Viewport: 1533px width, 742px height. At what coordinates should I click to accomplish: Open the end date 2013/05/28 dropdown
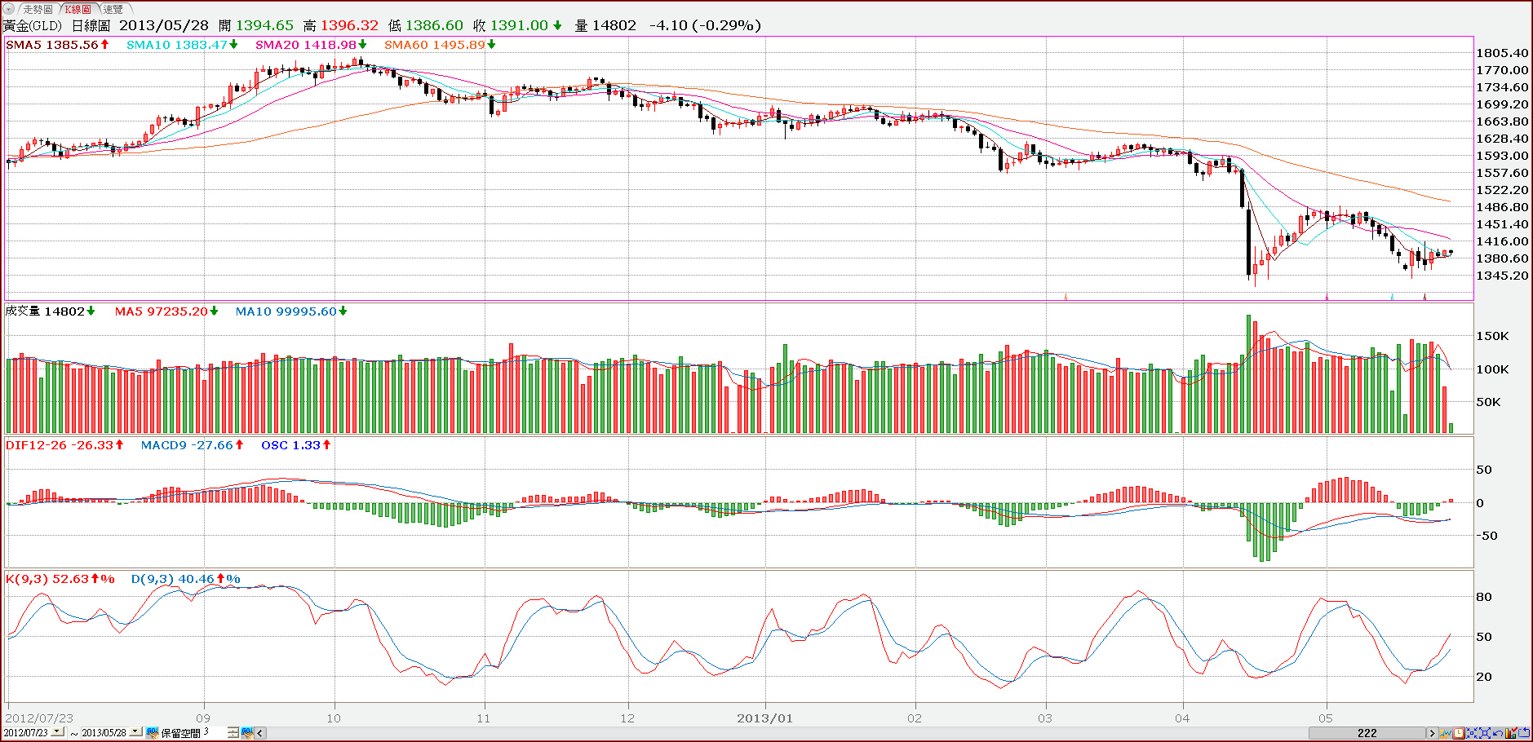[135, 732]
